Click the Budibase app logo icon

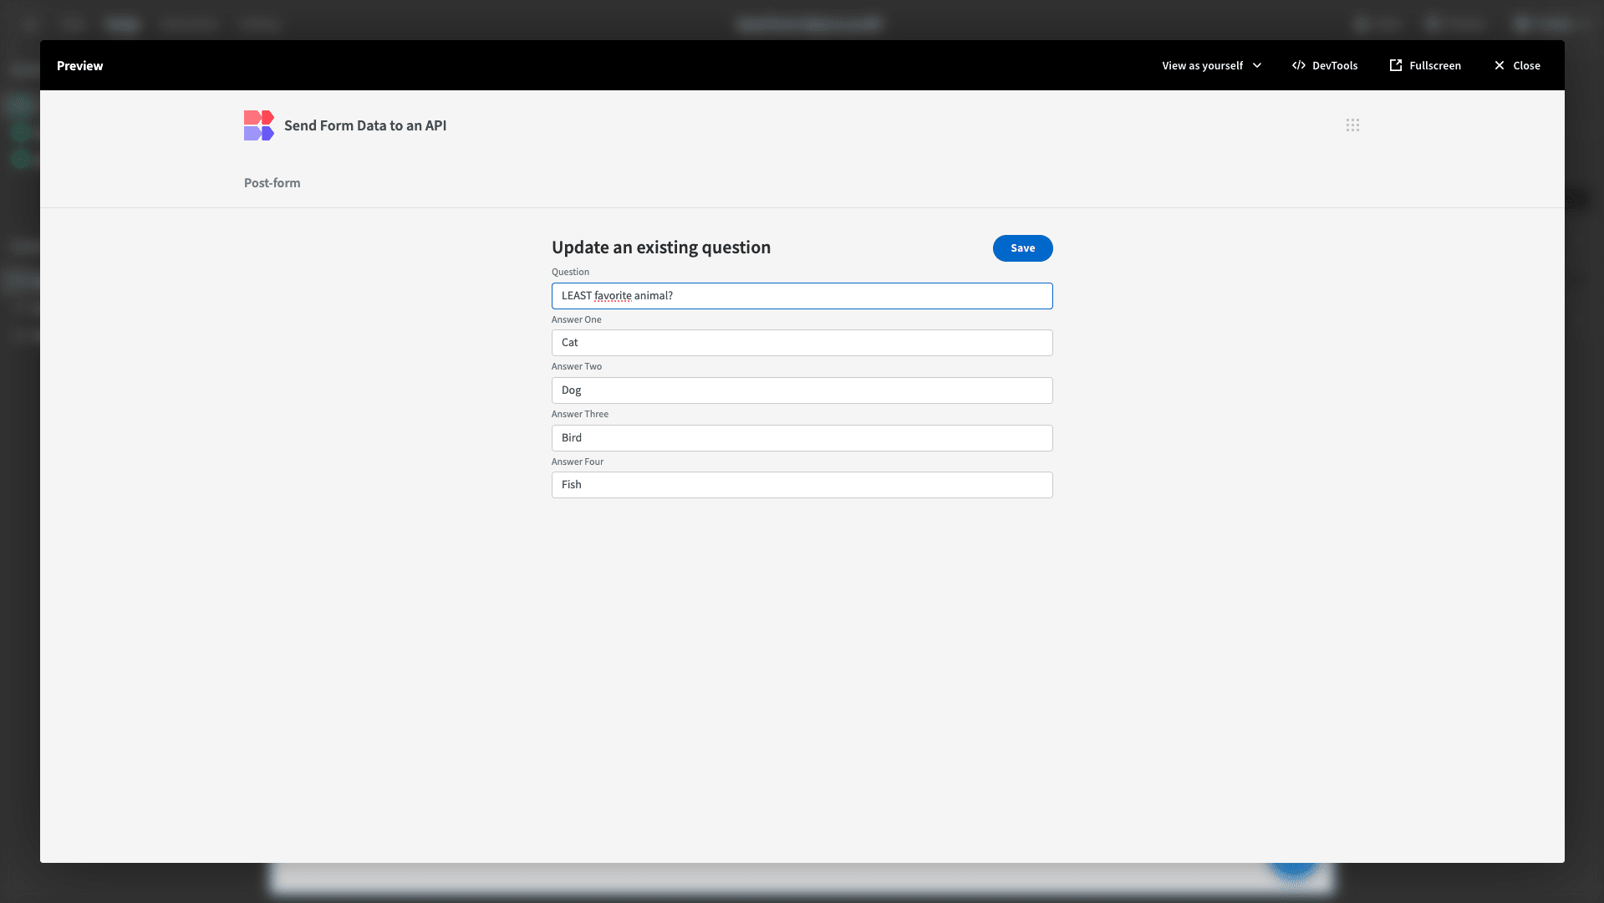pyautogui.click(x=258, y=125)
